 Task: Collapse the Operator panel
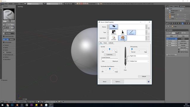pyautogui.click(x=4, y=80)
